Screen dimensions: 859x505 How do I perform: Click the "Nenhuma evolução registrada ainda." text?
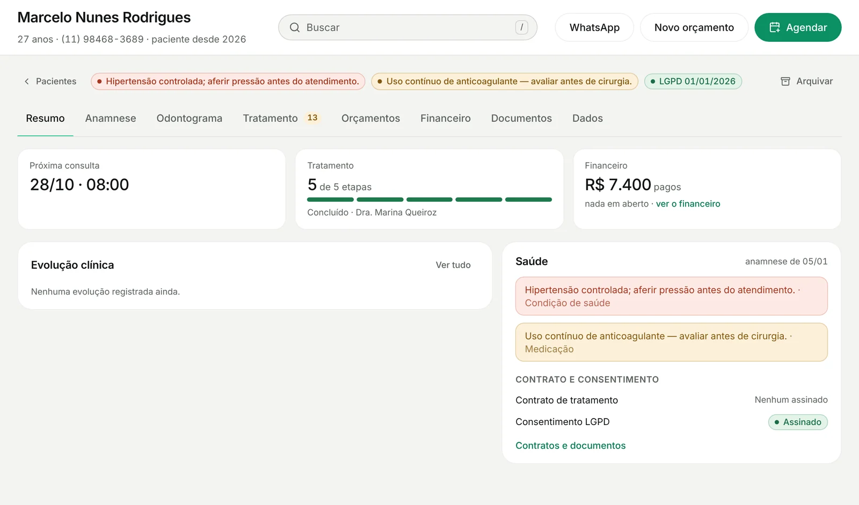point(105,292)
